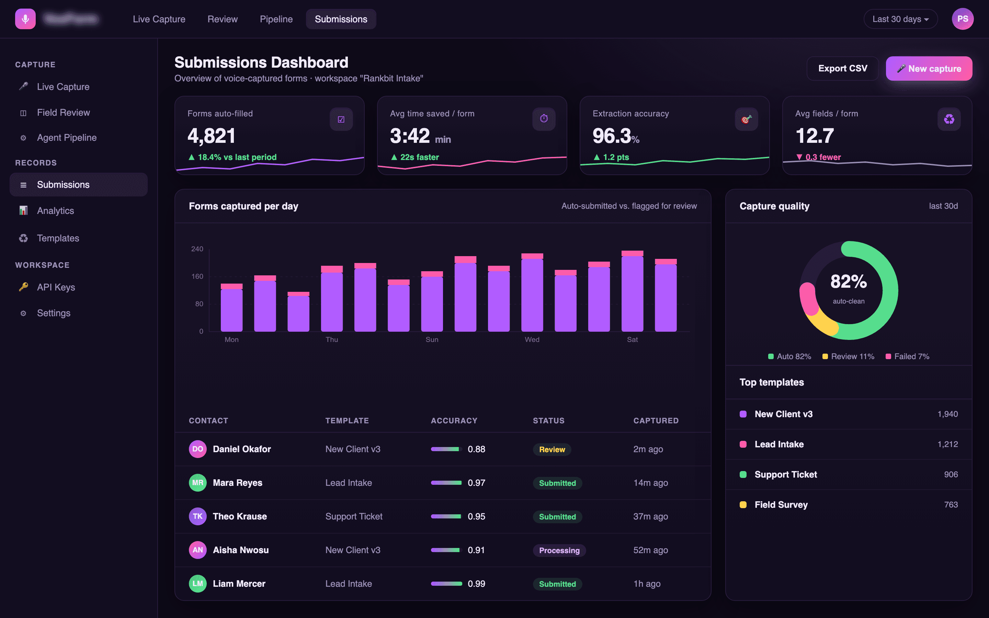The height and width of the screenshot is (618, 989).
Task: Click the Templates recycle icon in sidebar
Action: pyautogui.click(x=23, y=238)
